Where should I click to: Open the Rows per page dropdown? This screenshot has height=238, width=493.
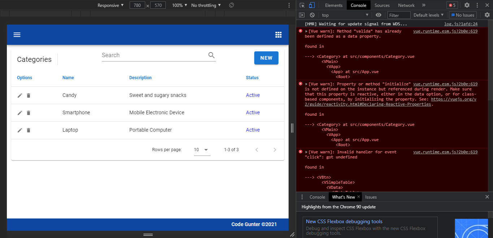point(201,149)
